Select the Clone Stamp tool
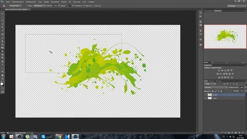The width and height of the screenshot is (247, 139). [2, 41]
